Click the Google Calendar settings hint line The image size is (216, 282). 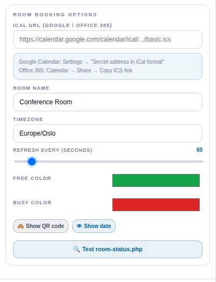point(91,62)
